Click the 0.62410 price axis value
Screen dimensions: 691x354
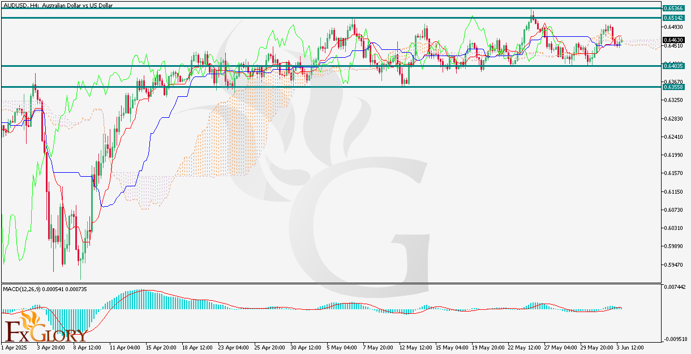point(673,137)
